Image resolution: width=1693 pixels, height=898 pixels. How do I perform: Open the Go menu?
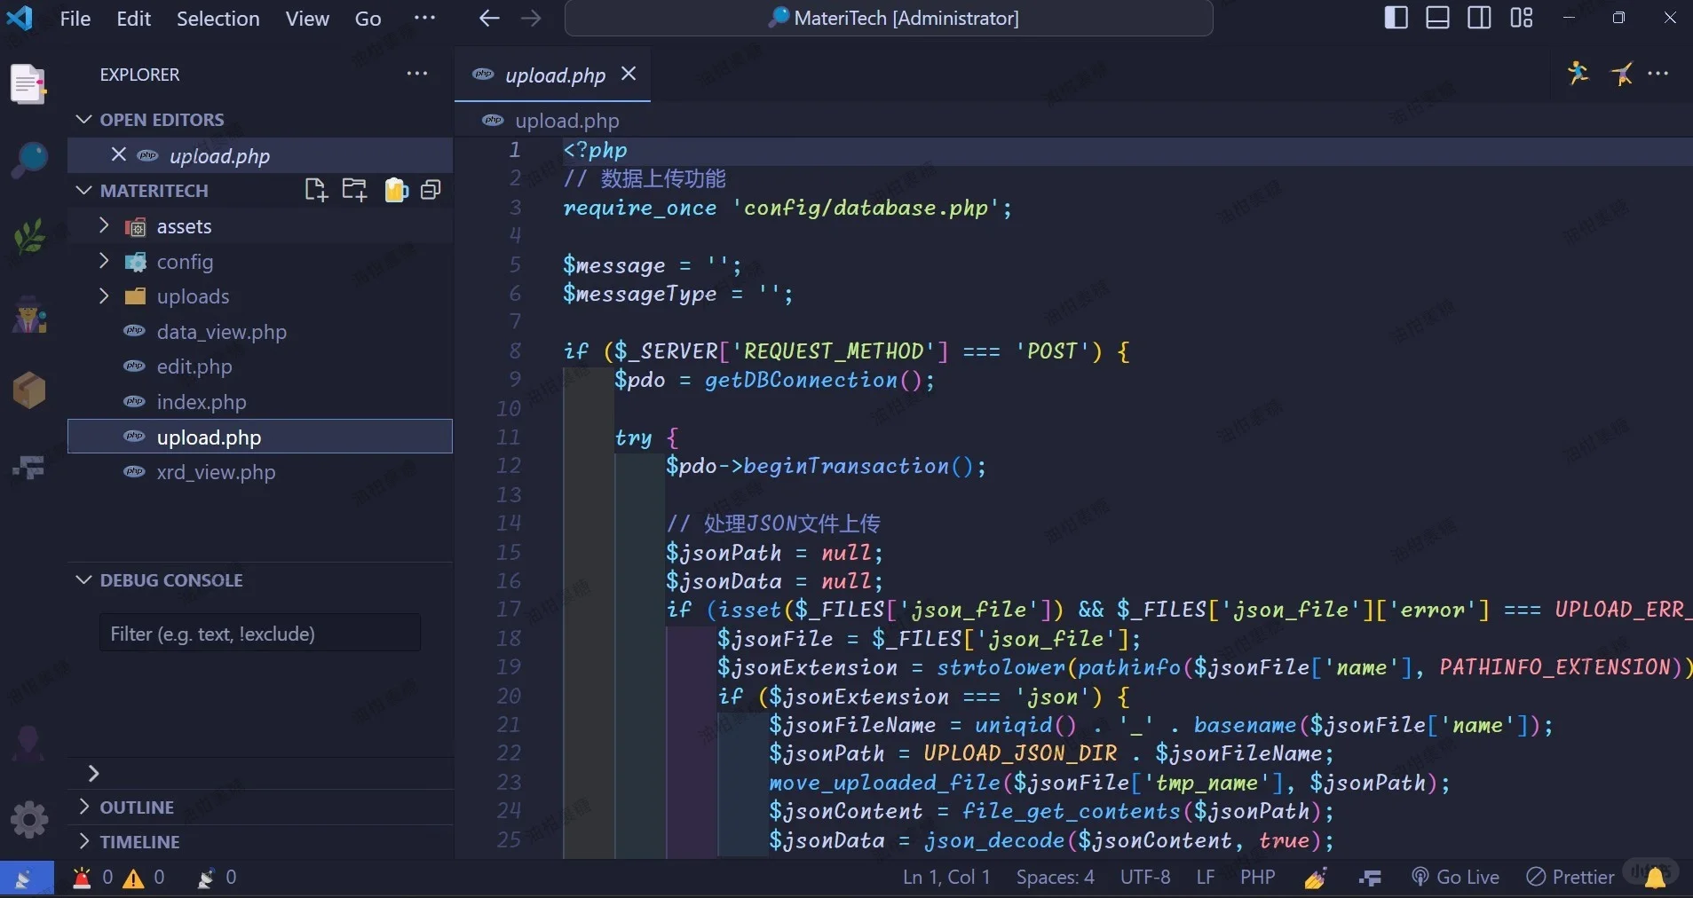[x=368, y=19]
